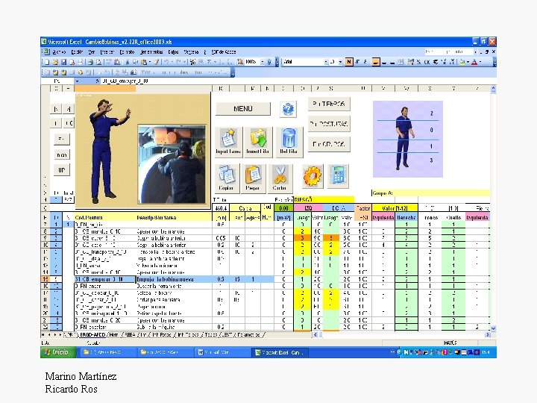Image resolution: width=537 pixels, height=403 pixels.
Task: Open the Archivo menu
Action: [59, 52]
